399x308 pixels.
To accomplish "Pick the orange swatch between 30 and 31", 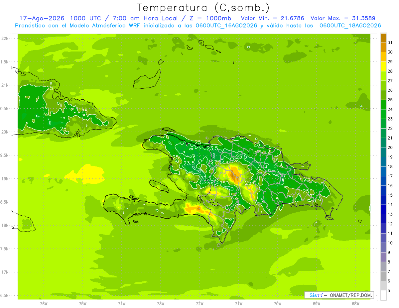I will click(383, 47).
